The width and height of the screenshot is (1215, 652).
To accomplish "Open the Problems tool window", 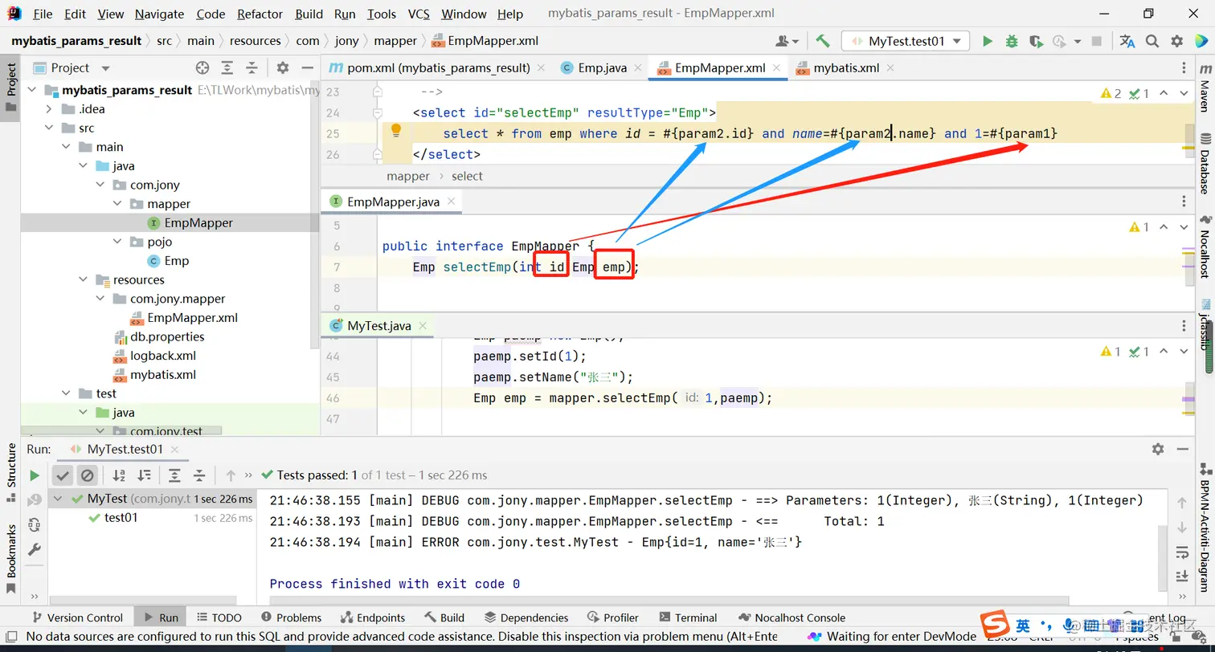I will (290, 617).
